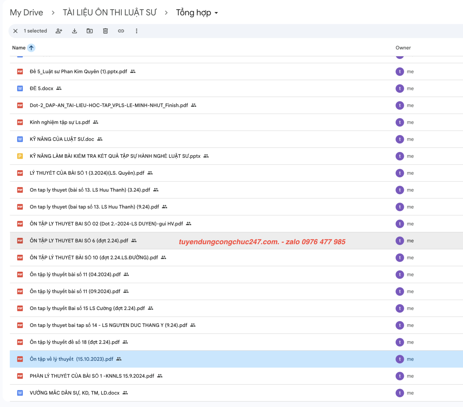
Task: Click the Slides icon of the KỸ NĂNG LÀM BÀI pptx
Action: tap(20, 156)
